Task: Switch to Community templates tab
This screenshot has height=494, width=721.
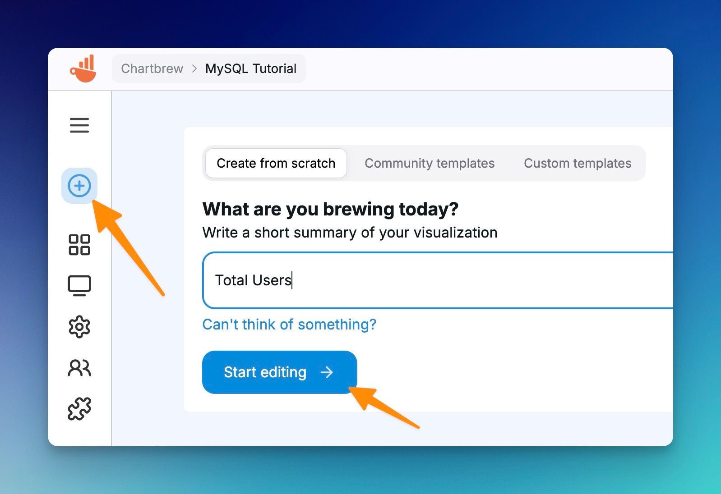Action: 430,163
